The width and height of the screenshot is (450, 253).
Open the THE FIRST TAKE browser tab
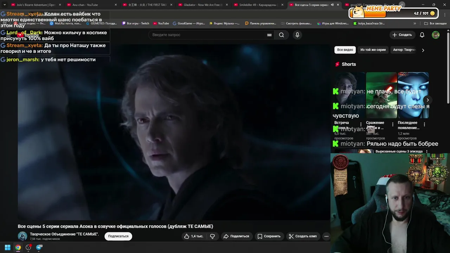147,5
